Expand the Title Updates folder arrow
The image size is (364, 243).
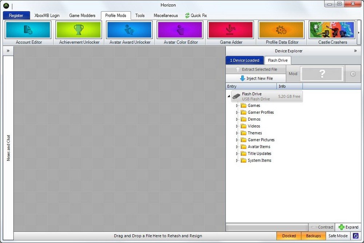237,154
